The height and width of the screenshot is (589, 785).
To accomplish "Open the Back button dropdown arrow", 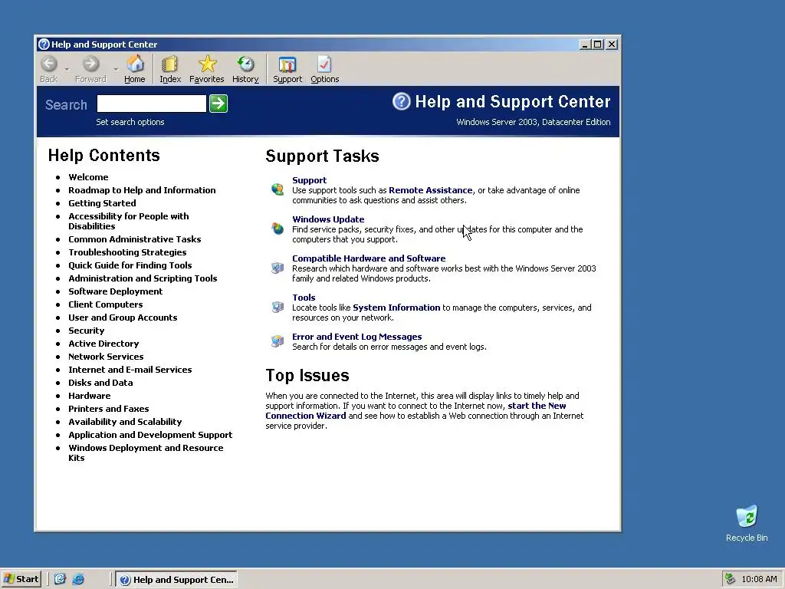I will point(67,69).
